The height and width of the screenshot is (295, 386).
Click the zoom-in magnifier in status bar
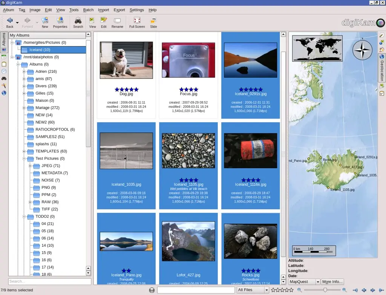click(x=344, y=290)
